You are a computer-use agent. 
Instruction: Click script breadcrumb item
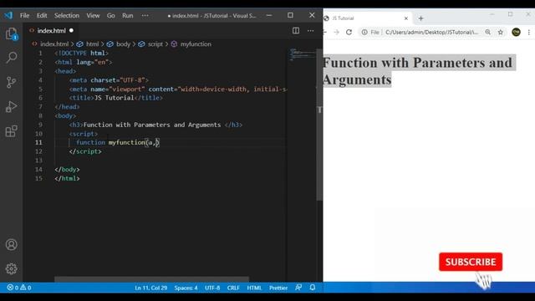tap(155, 44)
